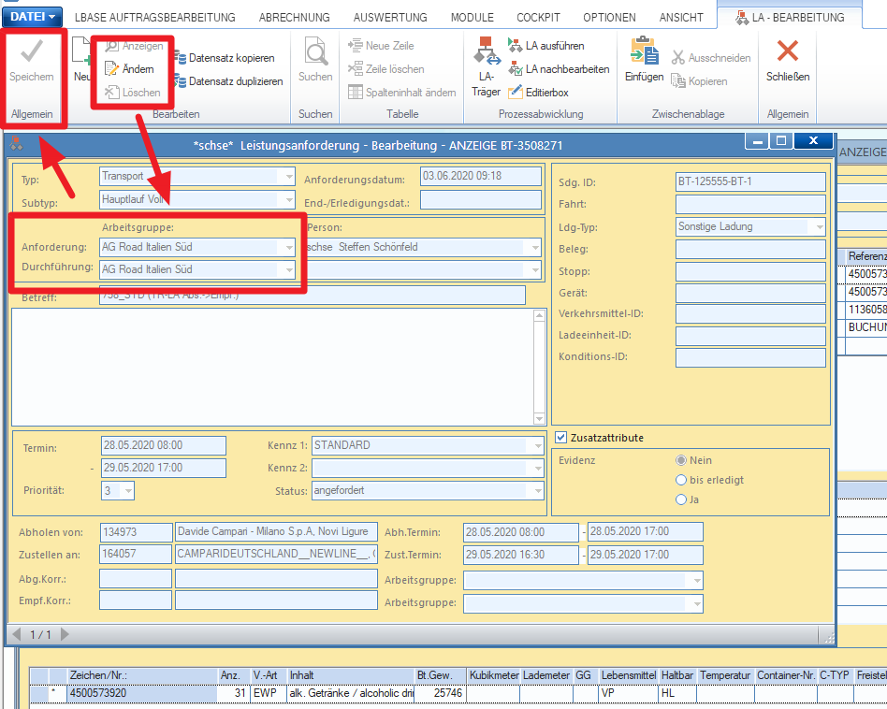Screen dimensions: 887x709
Task: Open the DATEI menu
Action: (32, 17)
